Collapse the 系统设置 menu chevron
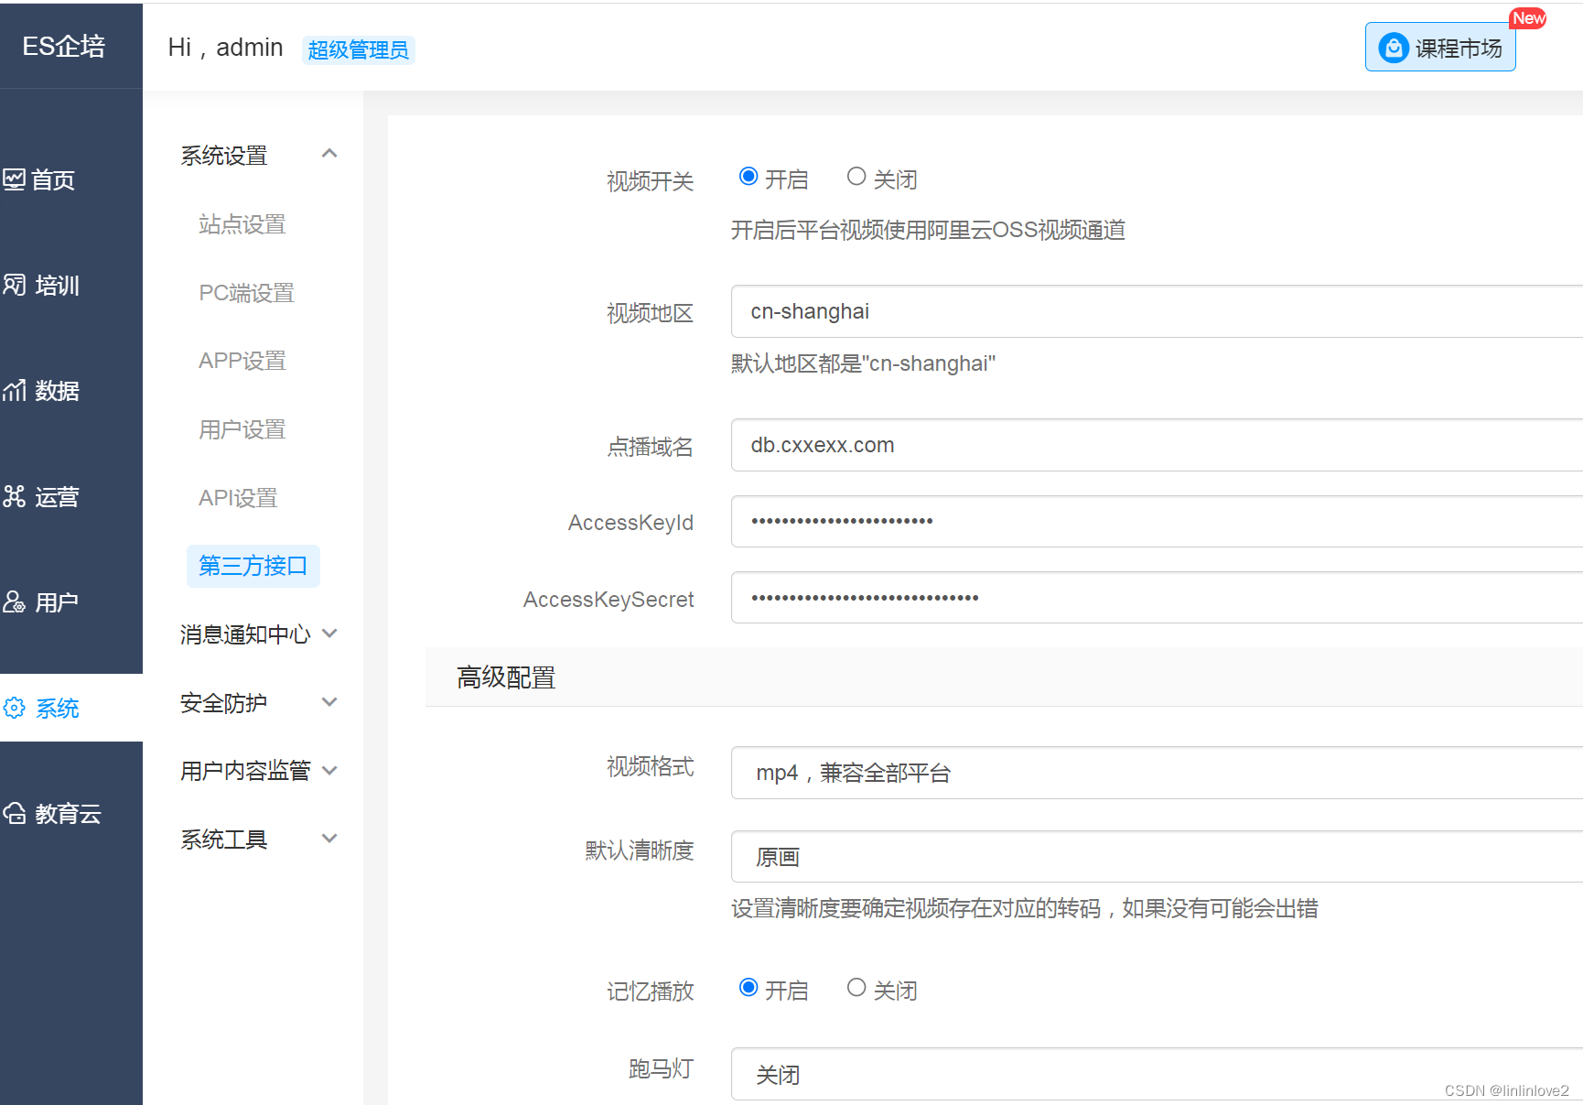The height and width of the screenshot is (1105, 1583). click(x=329, y=154)
